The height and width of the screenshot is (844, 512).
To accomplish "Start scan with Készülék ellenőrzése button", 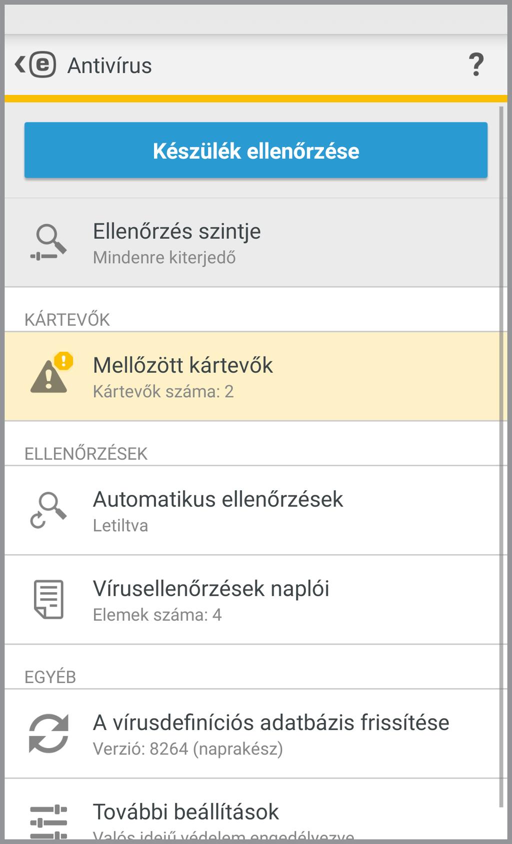I will click(256, 150).
